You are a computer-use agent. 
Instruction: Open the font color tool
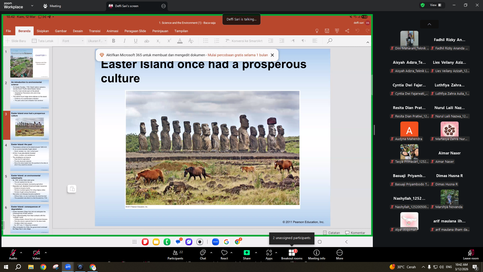click(x=180, y=41)
